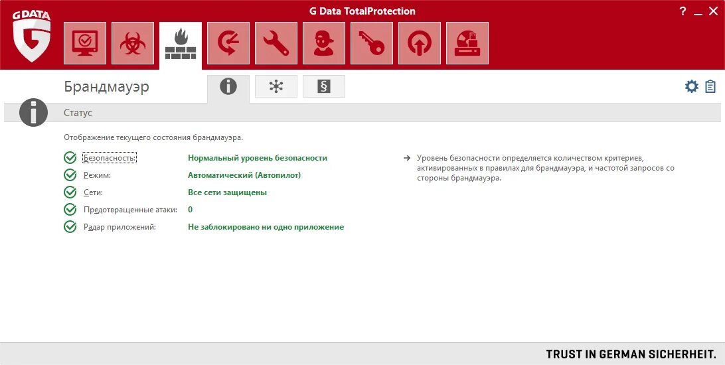Screen dimensions: 725x365
Task: Open the Backup circular arrow icon
Action: (x=228, y=43)
